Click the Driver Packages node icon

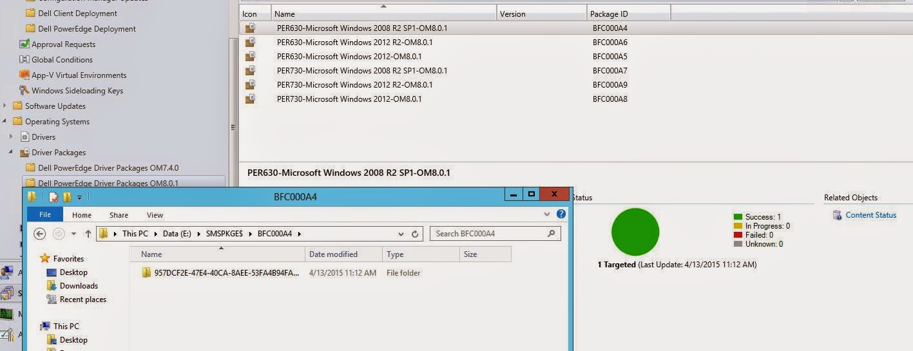pos(24,153)
